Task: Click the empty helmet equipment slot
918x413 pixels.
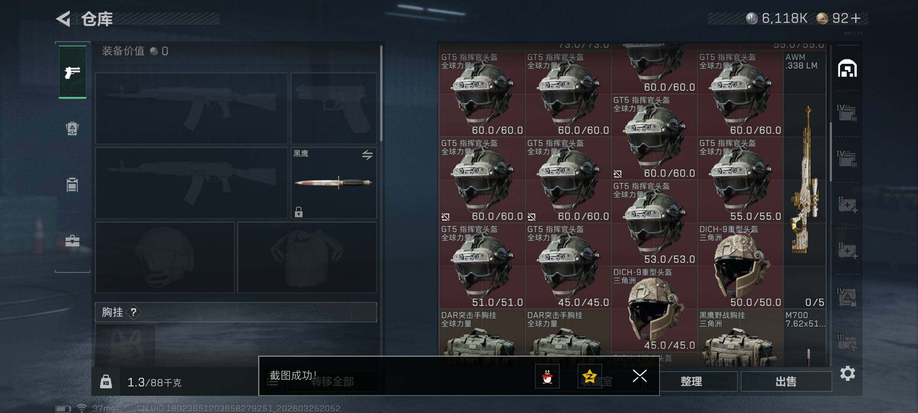Action: click(x=164, y=257)
